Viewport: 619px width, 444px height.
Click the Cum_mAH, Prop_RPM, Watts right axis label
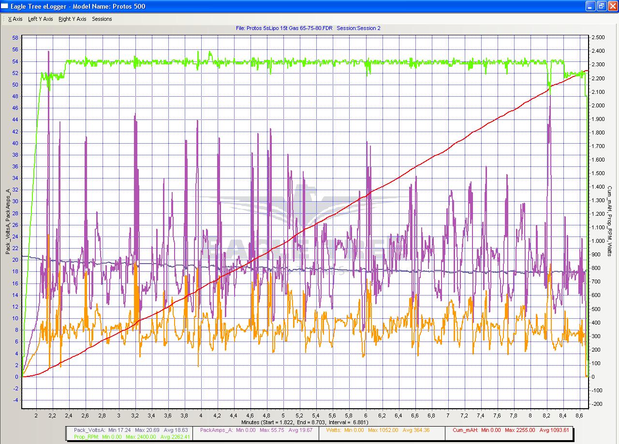pos(610,221)
